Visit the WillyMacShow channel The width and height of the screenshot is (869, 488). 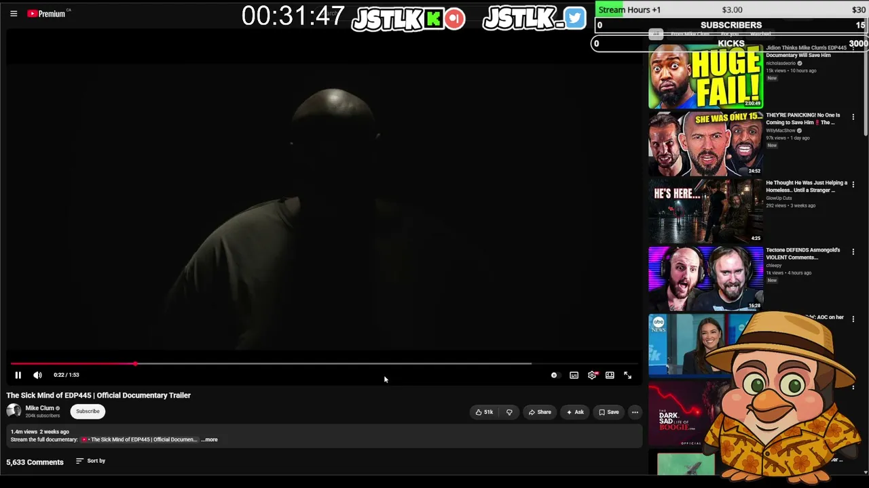pyautogui.click(x=781, y=130)
